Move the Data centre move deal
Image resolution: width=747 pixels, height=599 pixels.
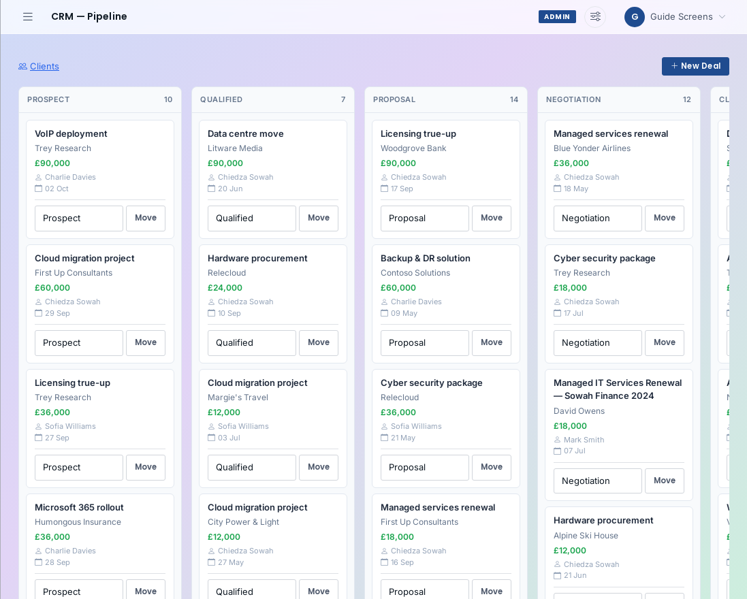coord(319,218)
